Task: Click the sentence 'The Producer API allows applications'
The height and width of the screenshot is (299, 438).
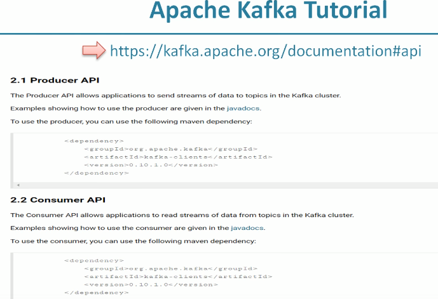Action: 175,95
